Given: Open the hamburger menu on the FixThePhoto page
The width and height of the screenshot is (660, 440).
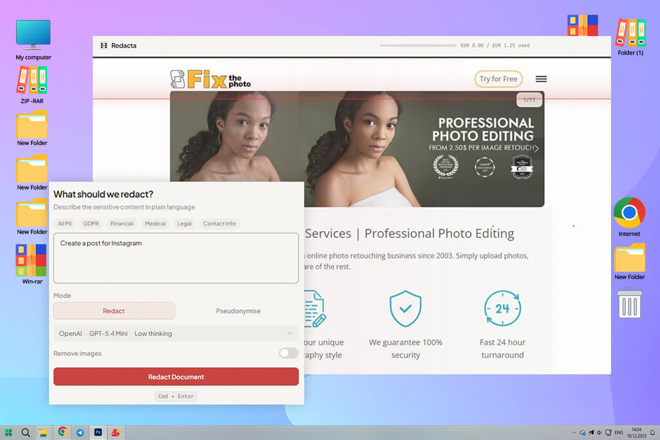Looking at the screenshot, I should tap(541, 79).
